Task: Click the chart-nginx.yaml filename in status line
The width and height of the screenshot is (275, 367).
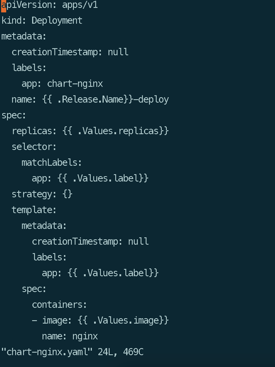Action: 47,352
